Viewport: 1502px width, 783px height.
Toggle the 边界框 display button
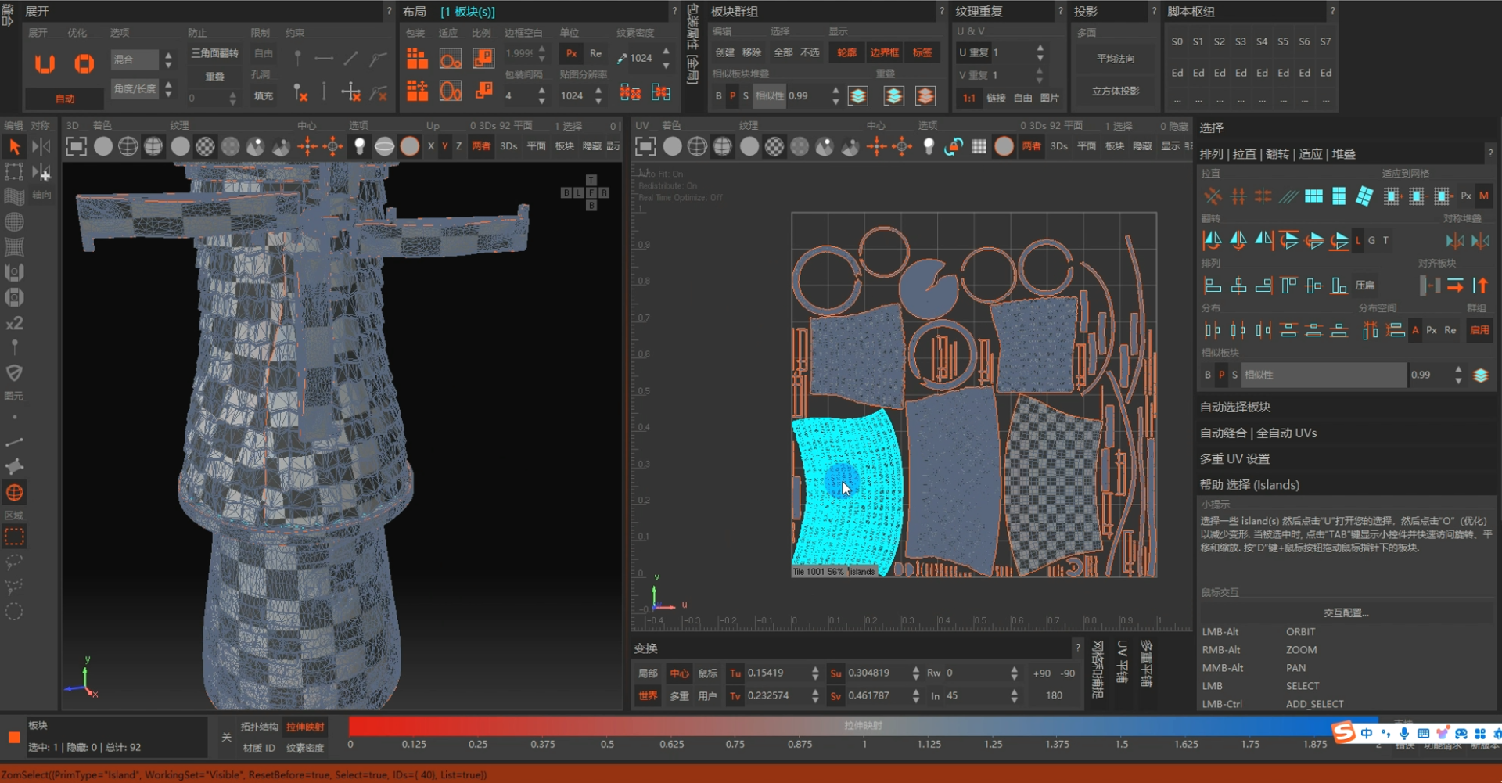tap(884, 52)
